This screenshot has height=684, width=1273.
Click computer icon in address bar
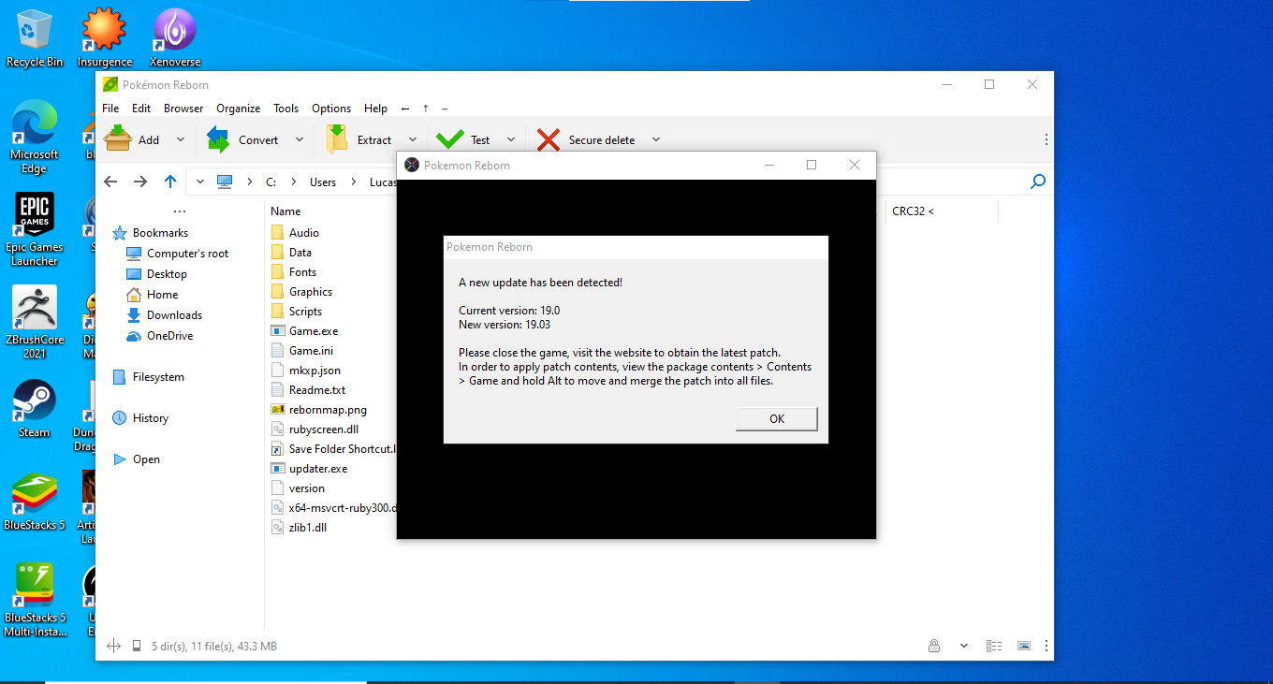click(x=224, y=182)
